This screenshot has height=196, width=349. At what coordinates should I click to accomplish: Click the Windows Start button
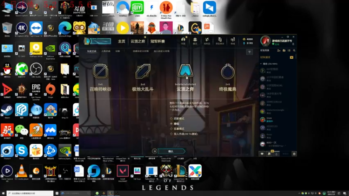click(x=3, y=193)
